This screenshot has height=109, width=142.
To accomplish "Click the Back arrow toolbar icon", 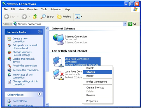I will tap(6, 17).
